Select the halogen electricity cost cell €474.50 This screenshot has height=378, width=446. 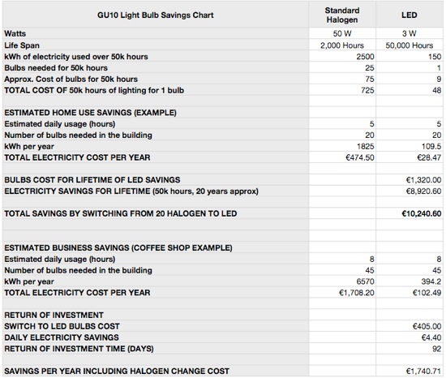click(342, 157)
